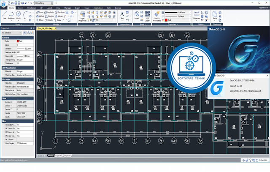Click the Measure utility
270x172 pixels.
(x=197, y=15)
